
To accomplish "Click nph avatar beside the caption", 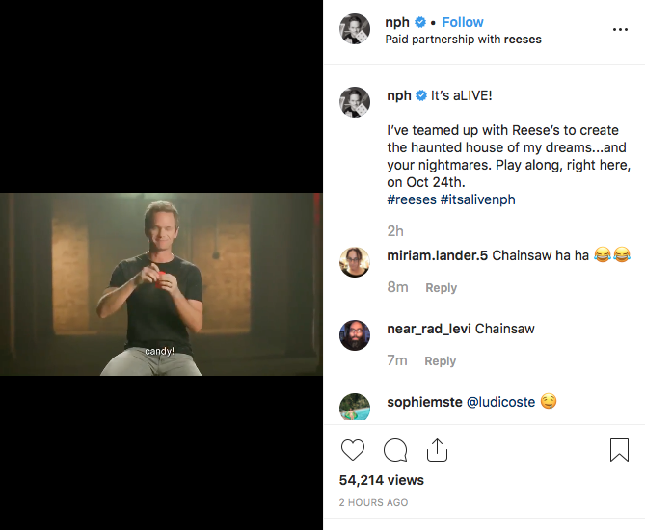I will (355, 101).
